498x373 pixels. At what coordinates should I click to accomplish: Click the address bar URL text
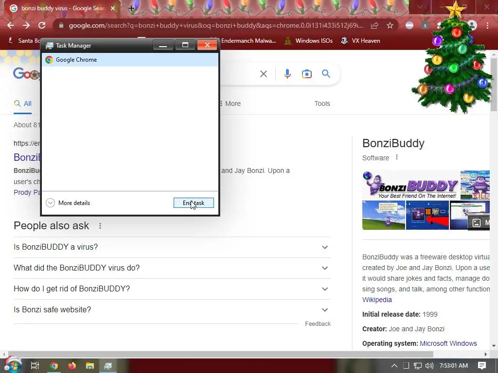point(215,25)
